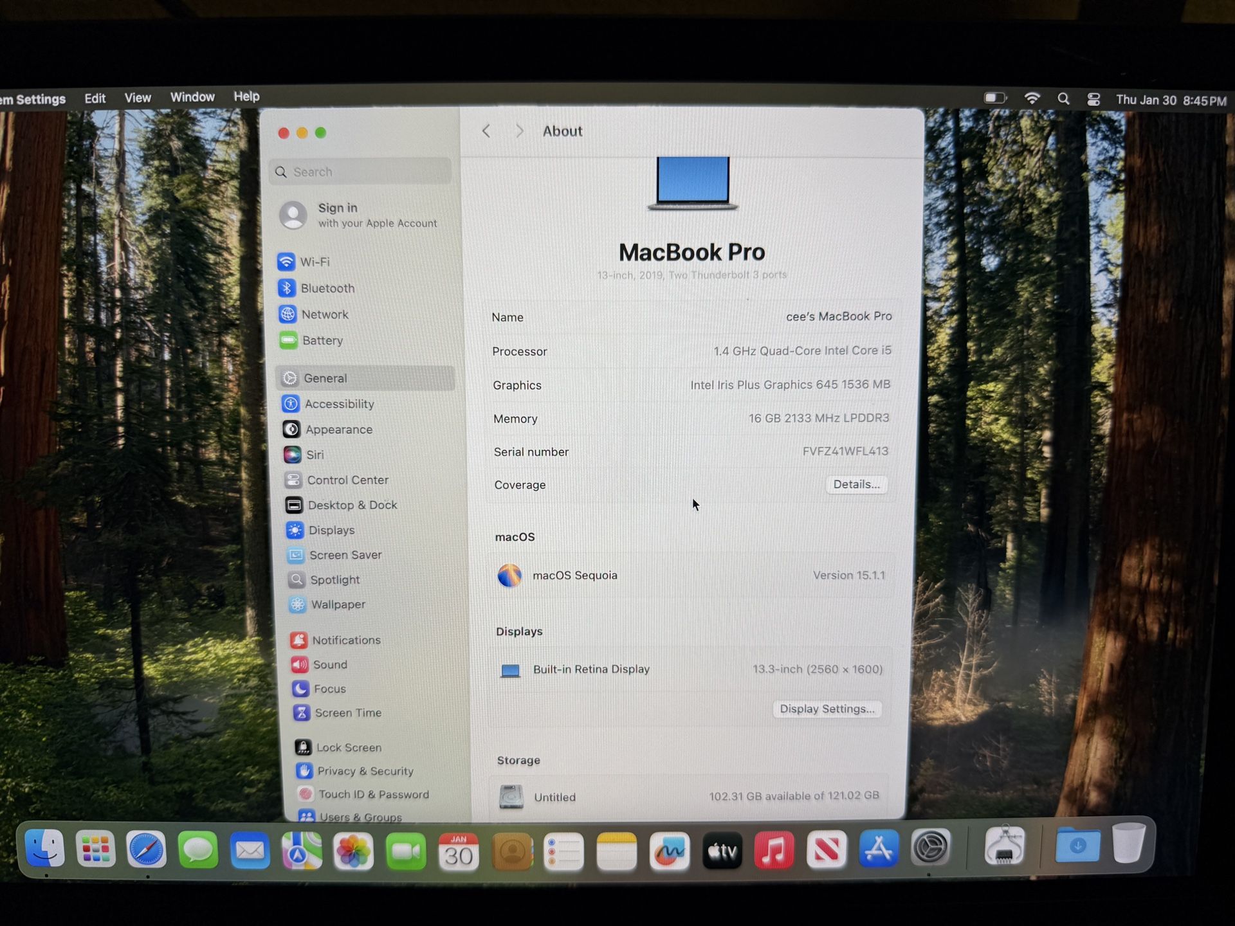Click inside the Search field
The width and height of the screenshot is (1235, 926).
(x=360, y=172)
